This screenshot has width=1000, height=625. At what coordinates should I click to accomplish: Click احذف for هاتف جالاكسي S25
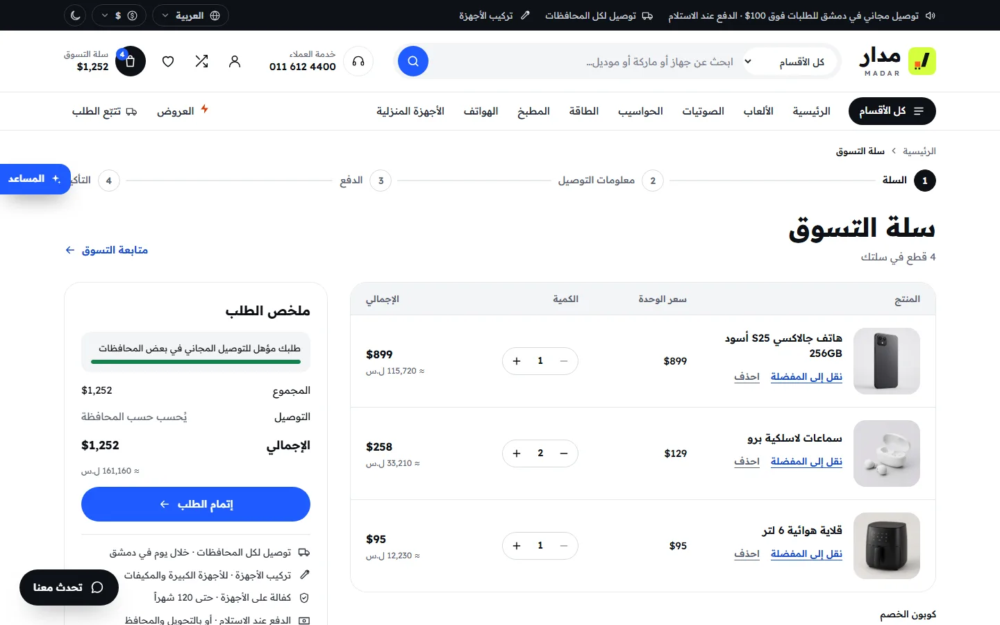747,376
